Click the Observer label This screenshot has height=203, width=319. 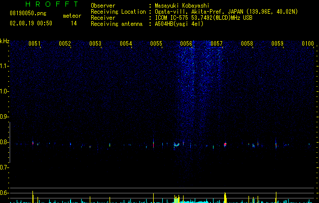point(103,6)
